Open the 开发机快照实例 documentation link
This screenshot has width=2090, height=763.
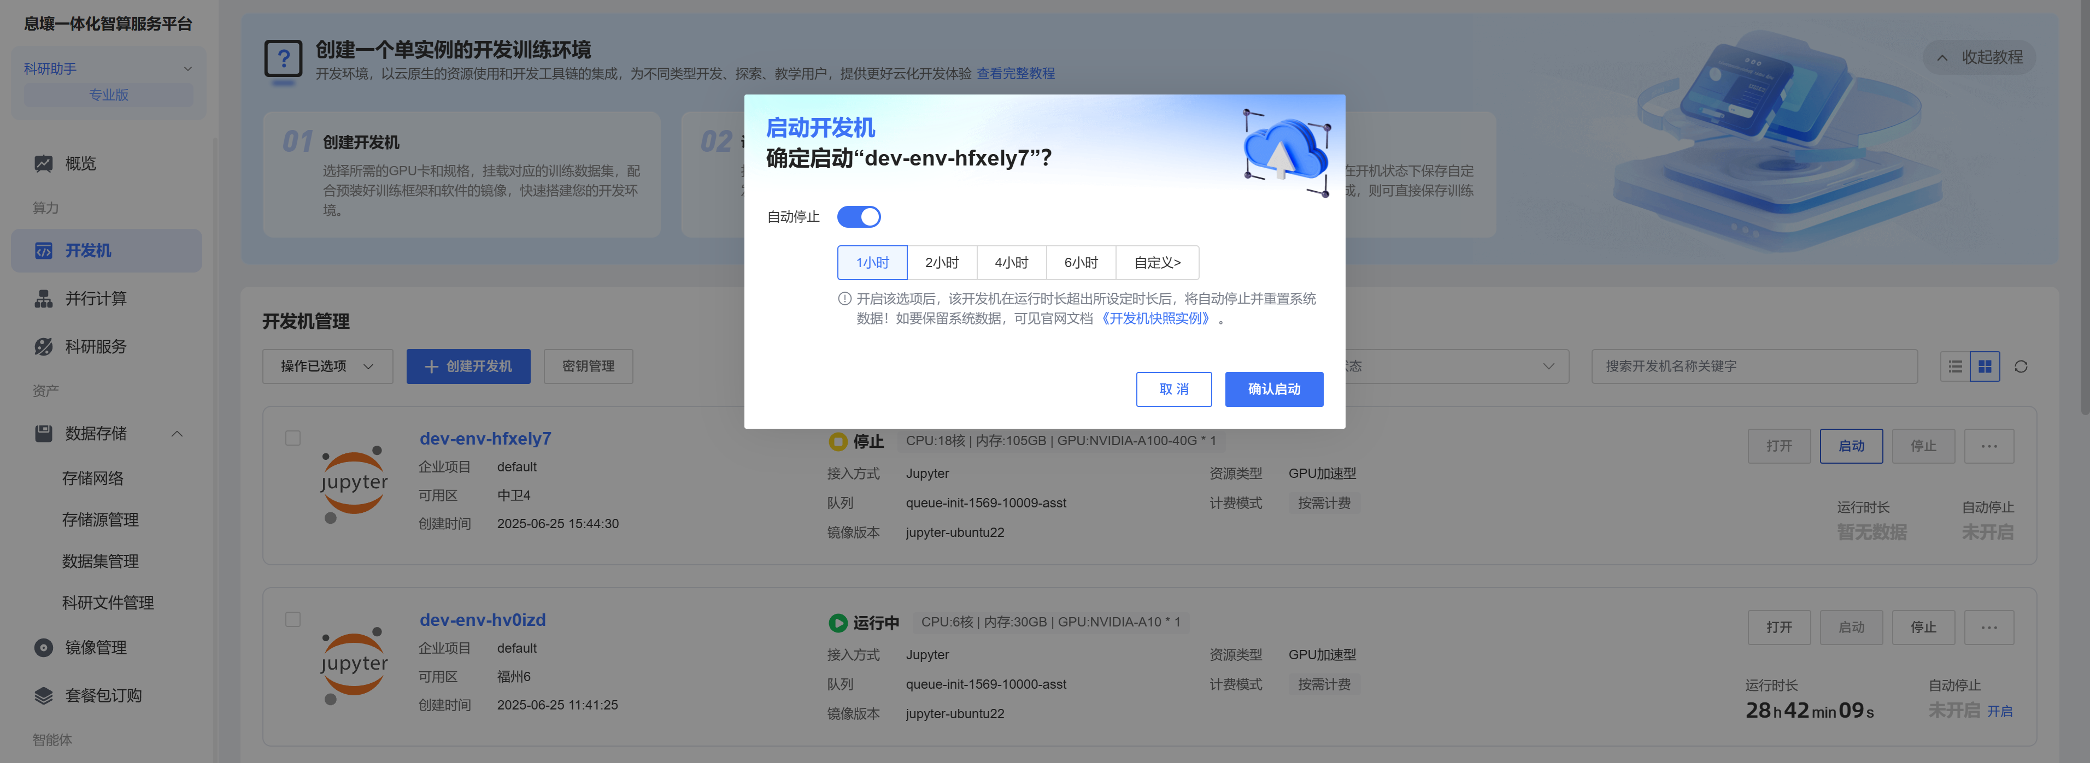[1156, 318]
